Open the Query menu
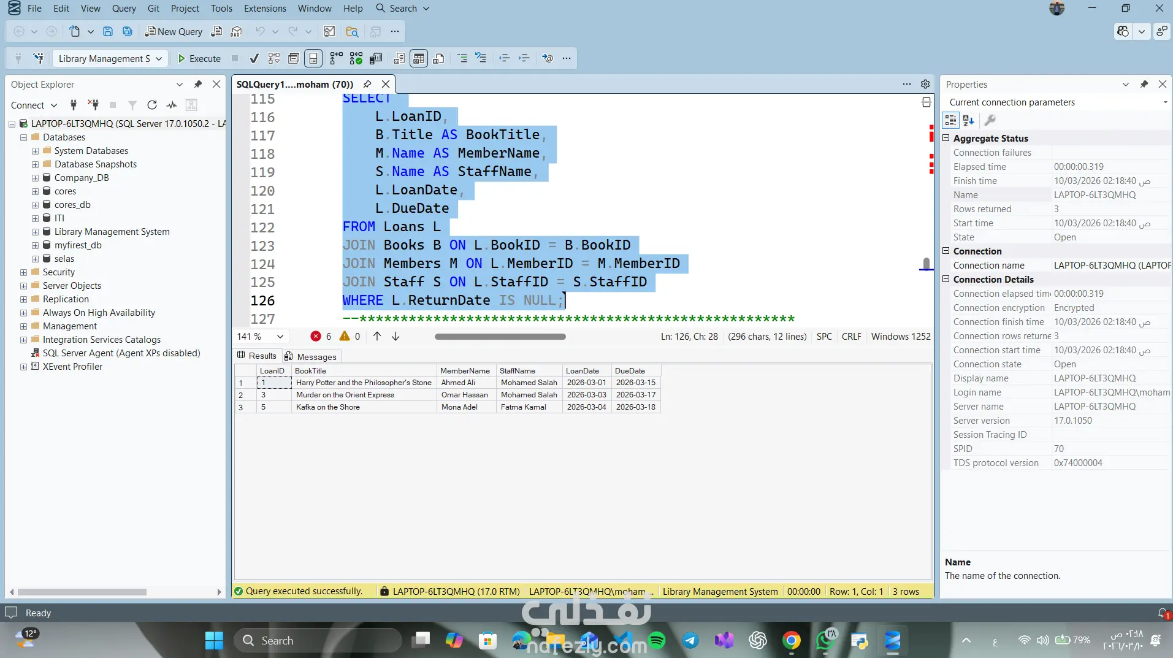1173x658 pixels. point(124,8)
